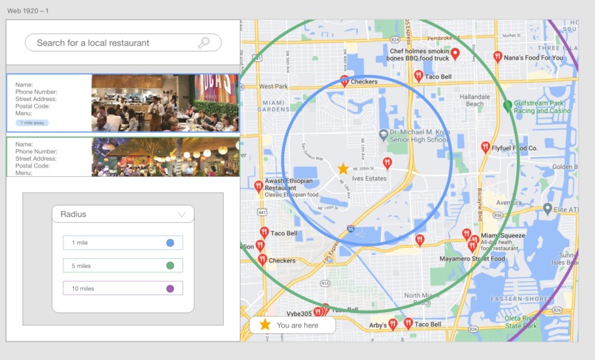Click the Taco Bell pin next to Arby's
Screen dimensions: 595x360
tap(408, 324)
